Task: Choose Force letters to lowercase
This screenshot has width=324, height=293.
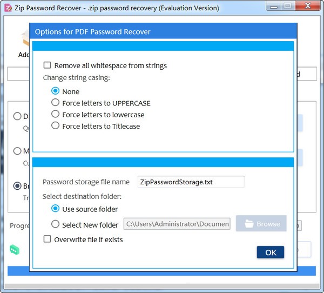Action: (56, 114)
